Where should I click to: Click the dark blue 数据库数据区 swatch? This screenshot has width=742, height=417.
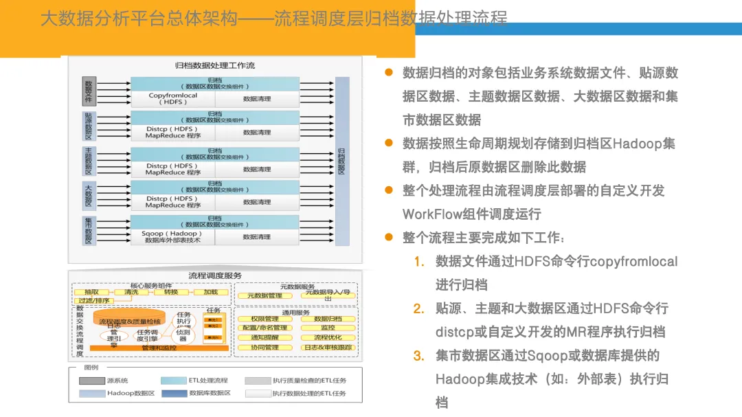(x=174, y=394)
